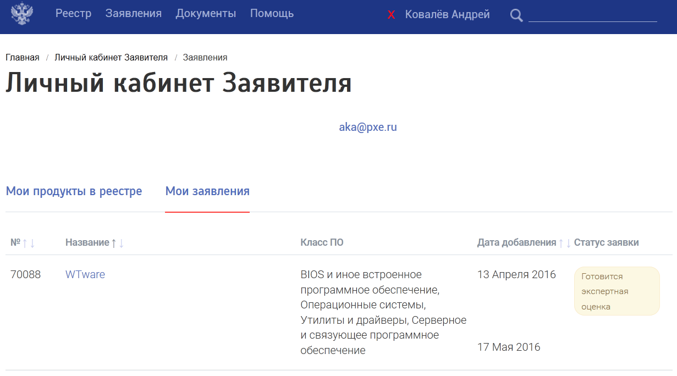Click the red X next to the username
Viewport: 677px width, 376px height.
click(391, 15)
